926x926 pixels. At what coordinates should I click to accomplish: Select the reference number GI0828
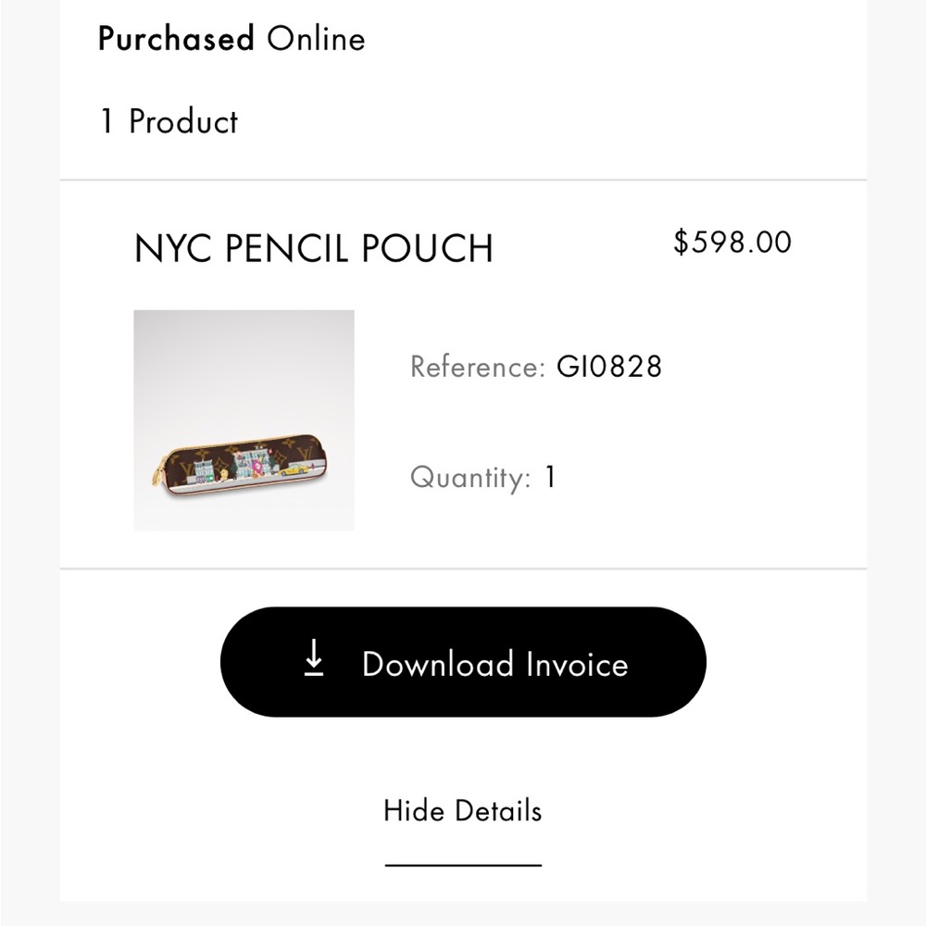609,367
